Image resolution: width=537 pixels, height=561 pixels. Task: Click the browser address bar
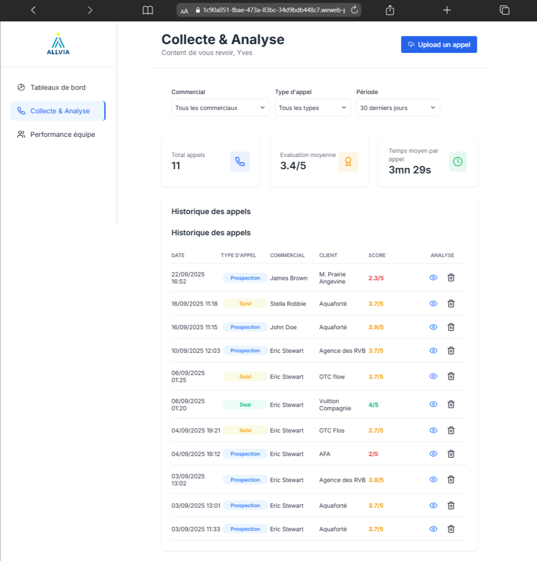(271, 10)
